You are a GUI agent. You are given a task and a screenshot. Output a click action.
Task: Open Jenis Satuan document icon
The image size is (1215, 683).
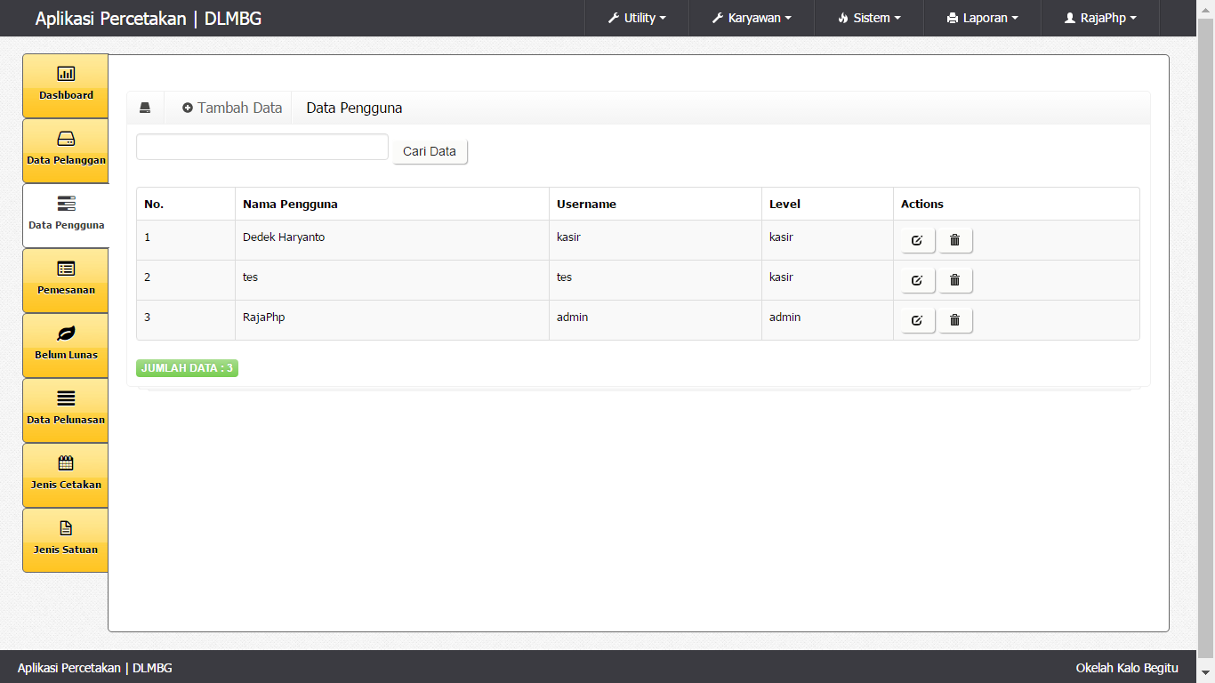(66, 528)
